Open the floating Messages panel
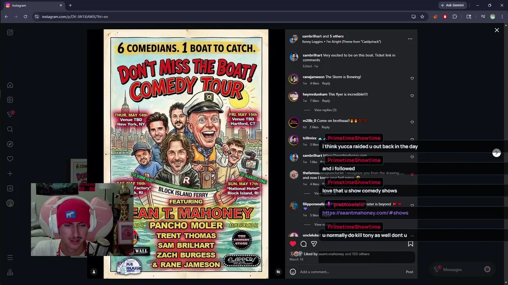 (462, 270)
